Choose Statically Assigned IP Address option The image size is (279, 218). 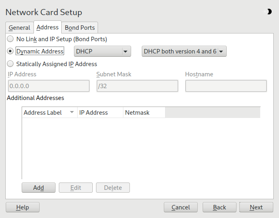(x=10, y=64)
